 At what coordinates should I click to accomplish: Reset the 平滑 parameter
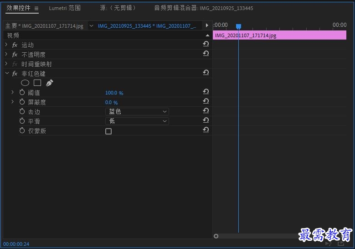(x=206, y=120)
